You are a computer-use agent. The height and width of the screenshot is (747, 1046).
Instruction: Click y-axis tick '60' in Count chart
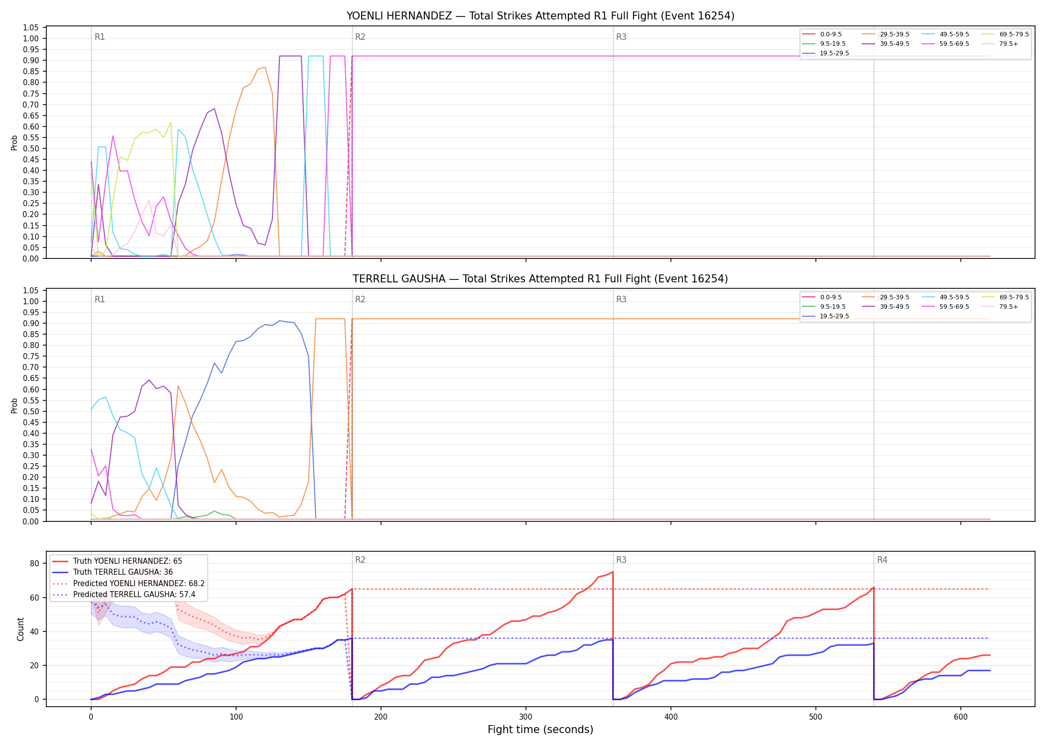click(x=34, y=598)
